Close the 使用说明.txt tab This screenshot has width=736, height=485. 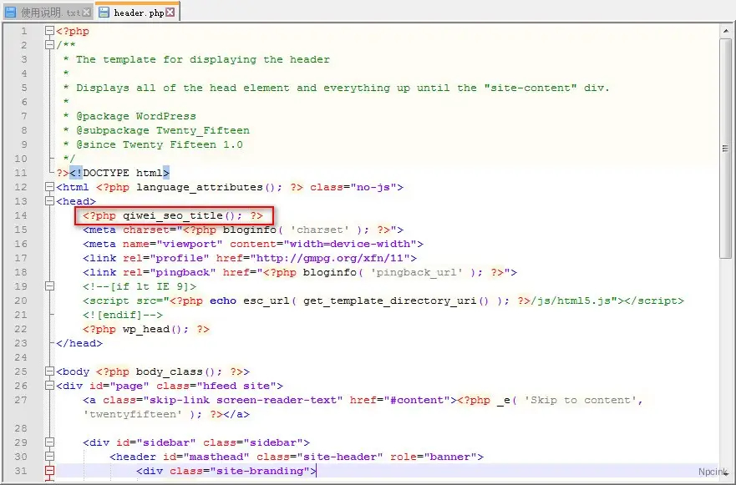(x=87, y=13)
